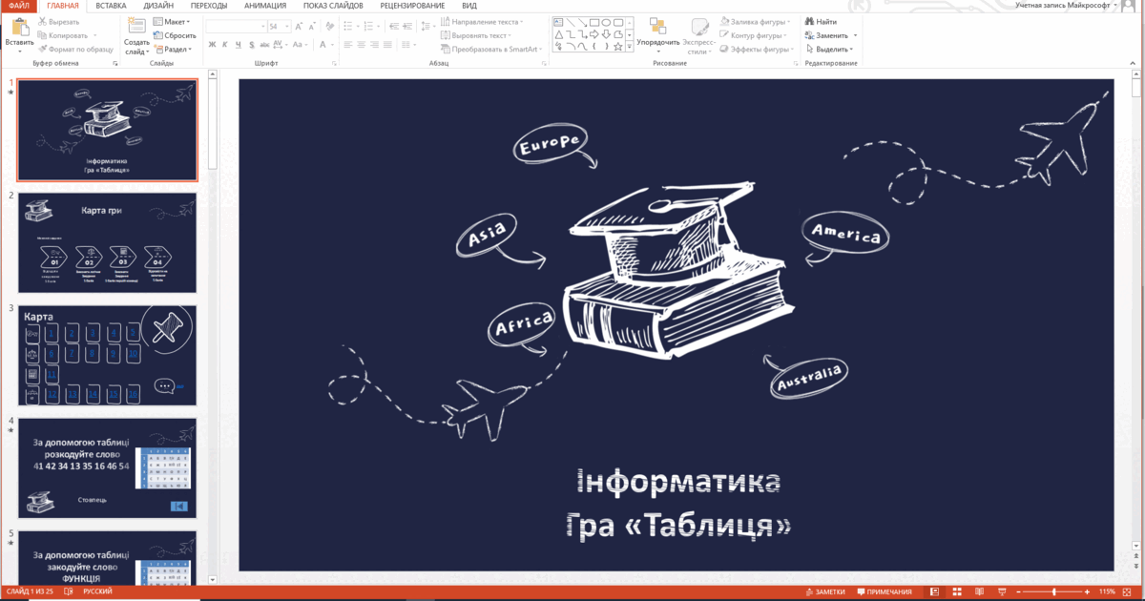Screen dimensions: 1145x601
Task: Switch to the ДИЗАЙН (Design) tab
Action: 159,6
